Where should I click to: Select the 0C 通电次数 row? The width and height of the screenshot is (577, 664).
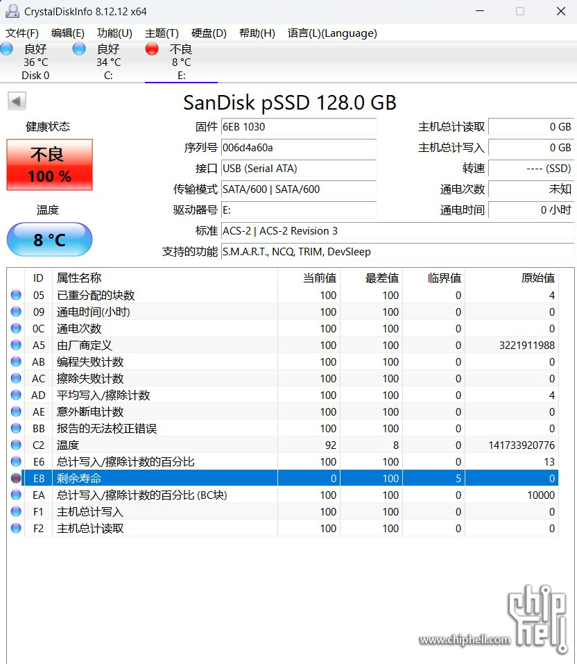(x=283, y=329)
